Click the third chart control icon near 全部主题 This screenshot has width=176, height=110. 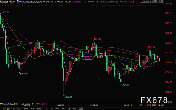point(160,1)
